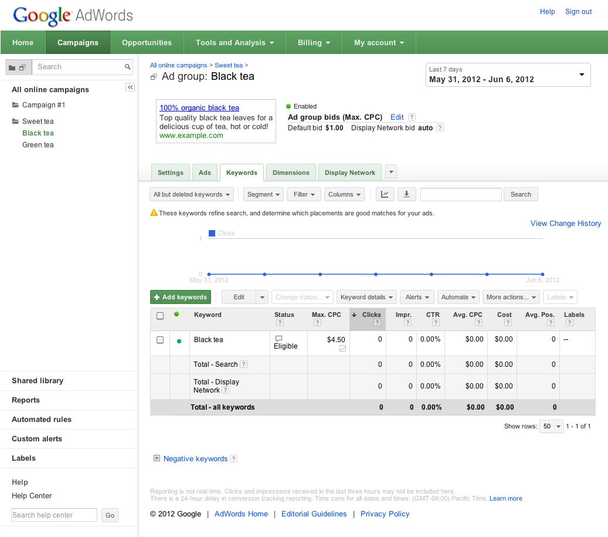Switch to the Settings tab
The height and width of the screenshot is (537, 608).
tap(170, 173)
